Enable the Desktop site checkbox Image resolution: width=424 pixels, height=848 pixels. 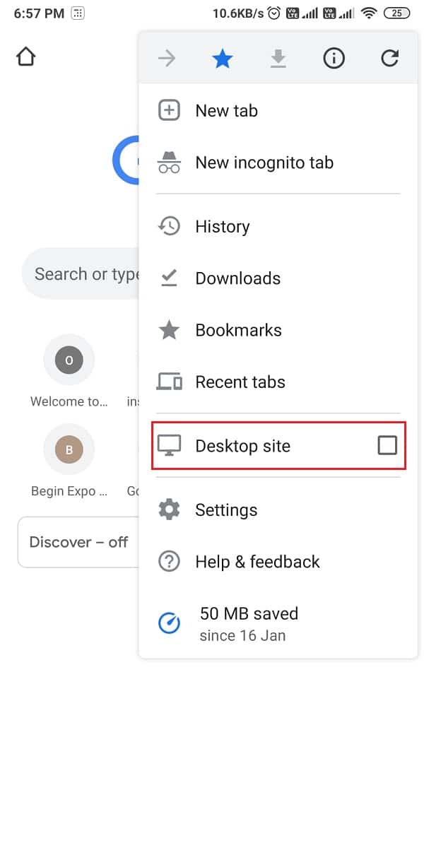(x=386, y=445)
